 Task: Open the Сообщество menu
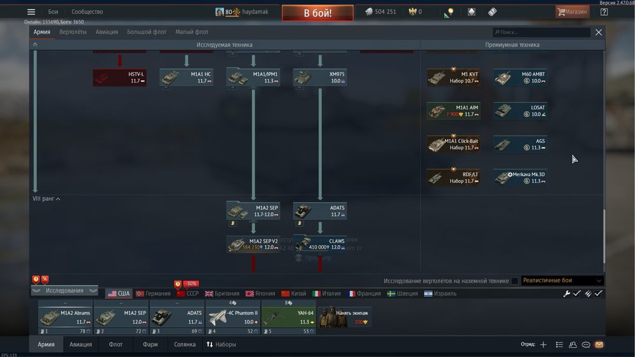pos(87,11)
